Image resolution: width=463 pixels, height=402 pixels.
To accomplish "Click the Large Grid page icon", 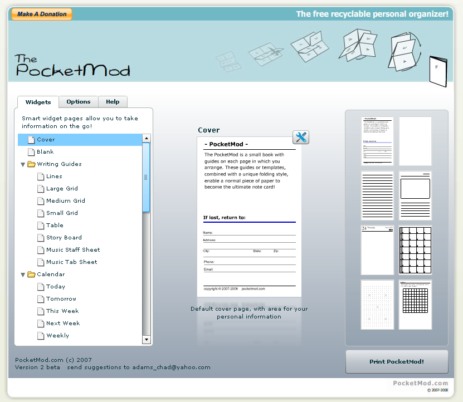I will [x=41, y=189].
